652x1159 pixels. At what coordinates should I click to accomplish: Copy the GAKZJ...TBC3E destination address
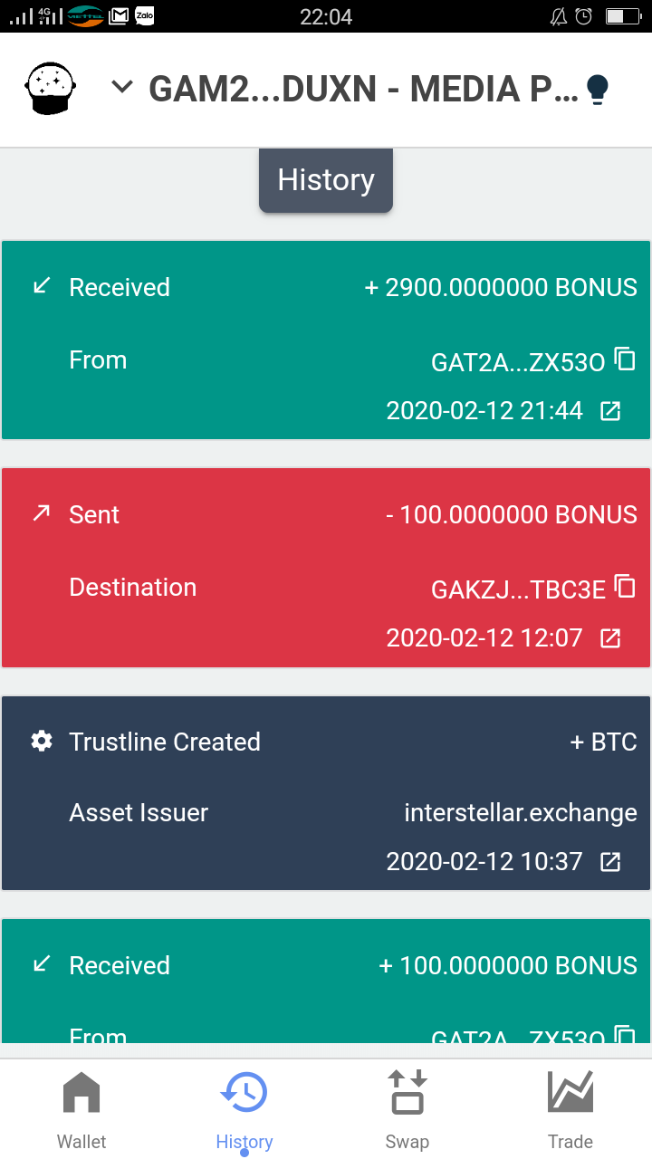[625, 586]
